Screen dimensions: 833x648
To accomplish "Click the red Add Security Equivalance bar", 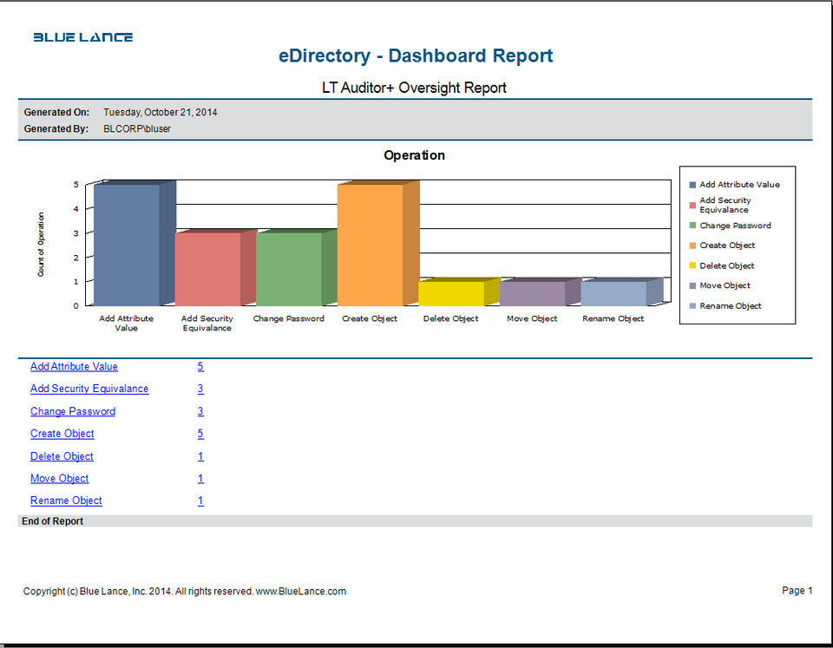I will 208,269.
